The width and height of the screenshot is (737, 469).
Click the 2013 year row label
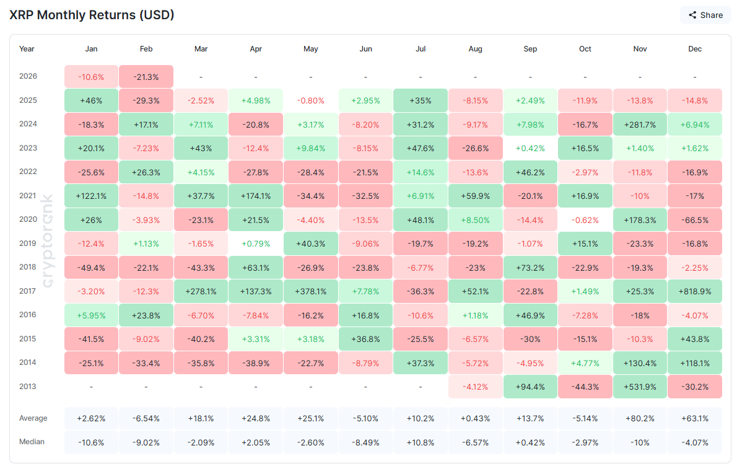[27, 386]
